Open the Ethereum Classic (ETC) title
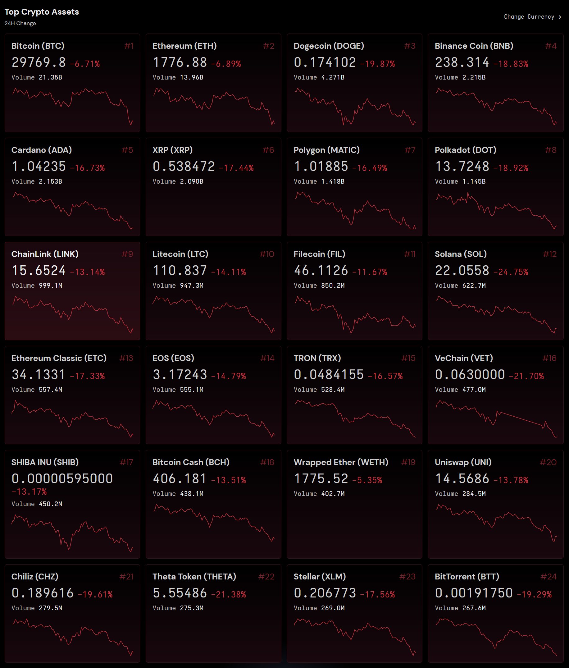Image resolution: width=569 pixels, height=668 pixels. (59, 358)
